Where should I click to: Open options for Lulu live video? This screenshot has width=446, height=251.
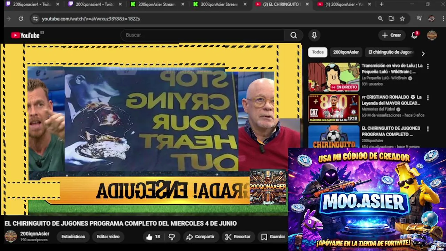tap(428, 66)
